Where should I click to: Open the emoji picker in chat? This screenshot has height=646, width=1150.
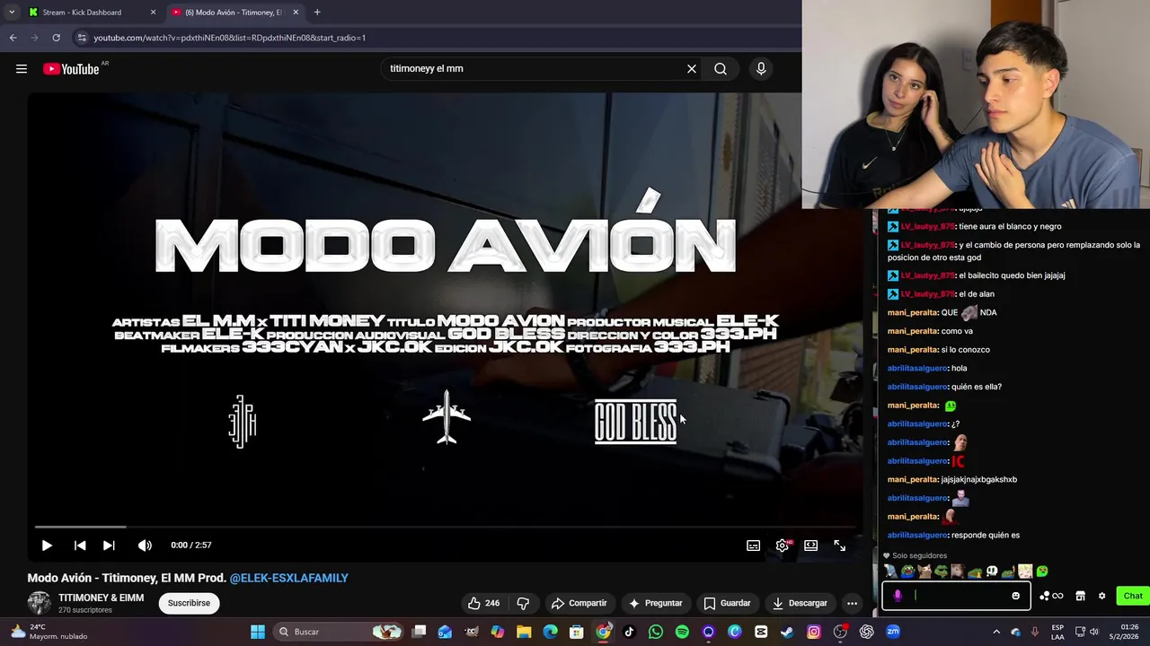tap(1016, 596)
